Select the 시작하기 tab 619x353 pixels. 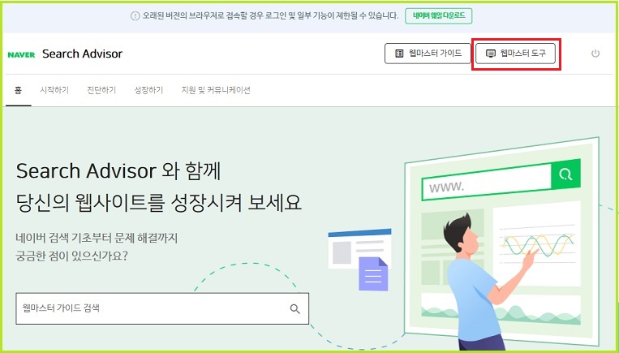click(54, 90)
